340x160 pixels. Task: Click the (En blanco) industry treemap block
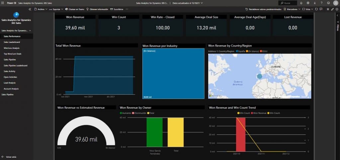pyautogui.click(x=173, y=73)
